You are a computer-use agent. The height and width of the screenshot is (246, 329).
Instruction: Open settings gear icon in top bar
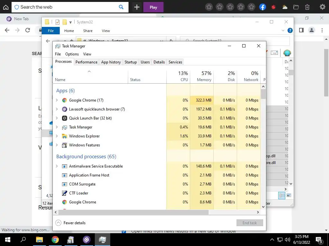click(x=323, y=7)
